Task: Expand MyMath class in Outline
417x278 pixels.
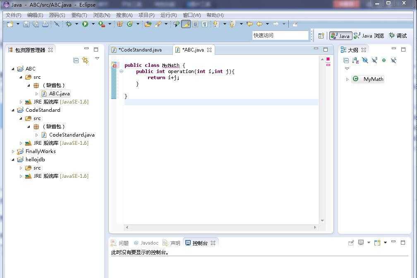Action: pos(347,79)
